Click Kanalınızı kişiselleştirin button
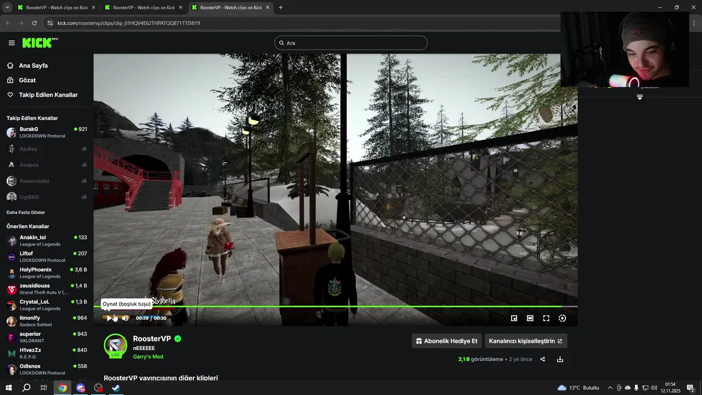The image size is (702, 395). pyautogui.click(x=526, y=341)
